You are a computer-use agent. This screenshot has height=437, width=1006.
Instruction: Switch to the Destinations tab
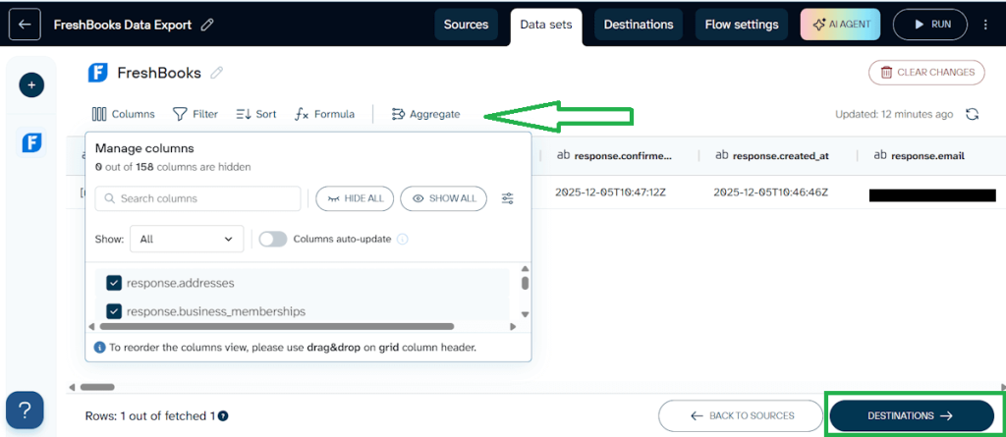tap(639, 25)
